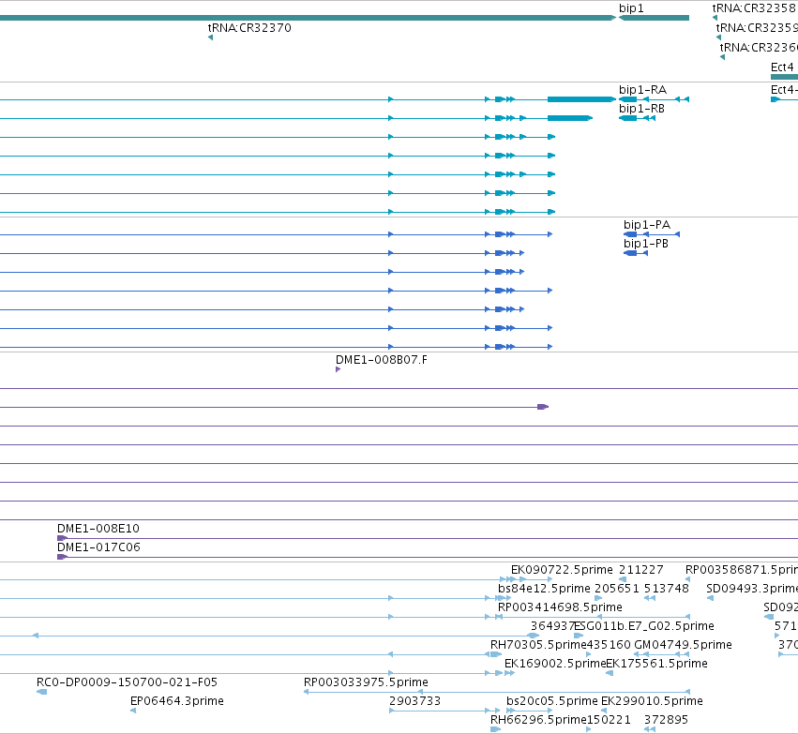Select the 513748 EST label
The height and width of the screenshot is (734, 798).
[667, 589]
